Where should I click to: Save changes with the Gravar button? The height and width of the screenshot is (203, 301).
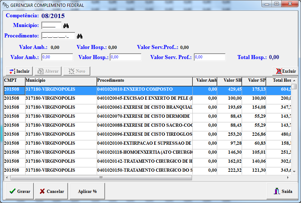tap(20, 191)
